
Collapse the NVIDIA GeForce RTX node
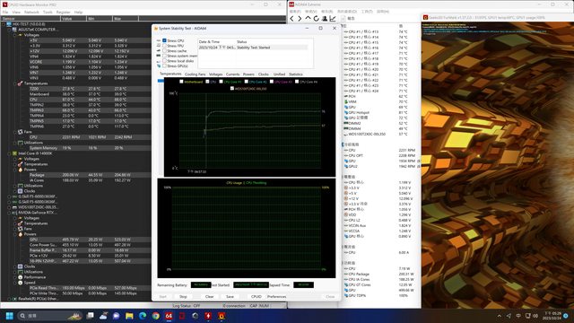9,213
